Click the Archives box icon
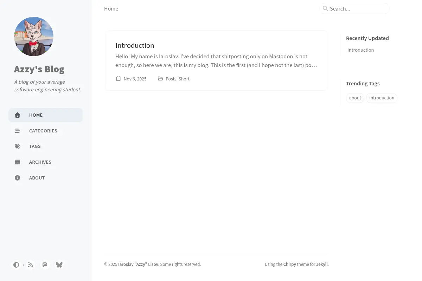The image size is (422, 281). 17,162
